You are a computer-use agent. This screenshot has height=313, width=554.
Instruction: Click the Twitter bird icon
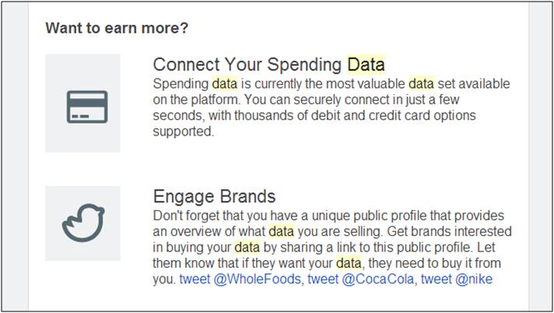pos(82,223)
